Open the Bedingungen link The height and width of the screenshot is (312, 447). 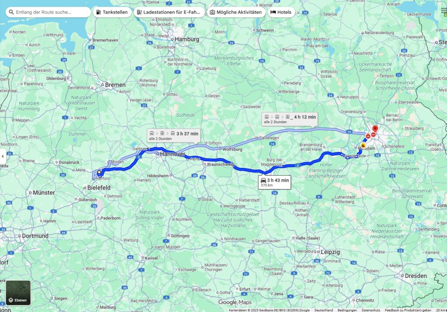click(347, 310)
